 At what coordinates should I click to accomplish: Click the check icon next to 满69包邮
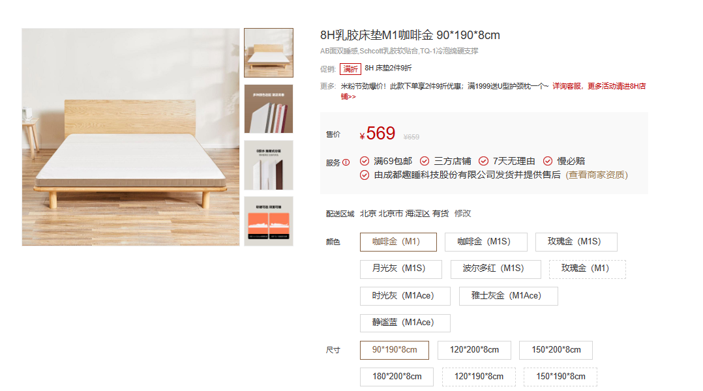[365, 161]
